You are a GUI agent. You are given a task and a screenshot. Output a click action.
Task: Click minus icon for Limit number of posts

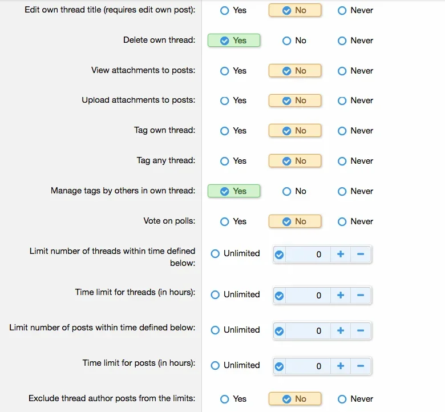click(361, 330)
